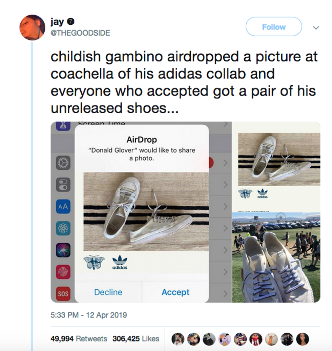Click the Follow button
The height and width of the screenshot is (351, 332).
point(273,27)
